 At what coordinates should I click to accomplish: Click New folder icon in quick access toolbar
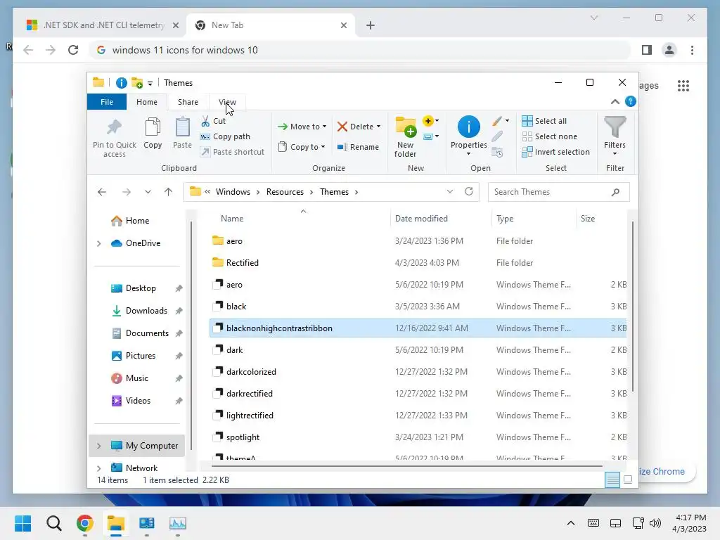137,83
